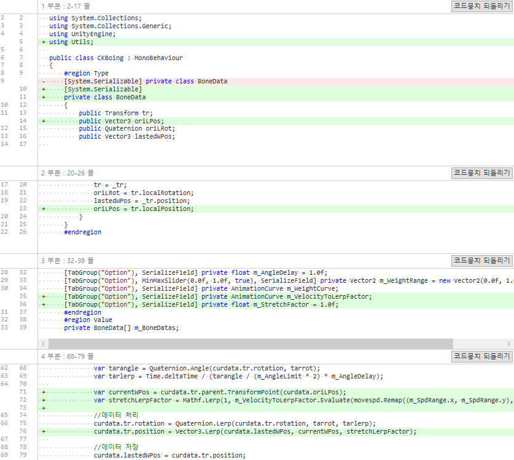This screenshot has height=460, width=514.
Task: Click left arrow of horizontal scrollbar
Action: click(43, 343)
